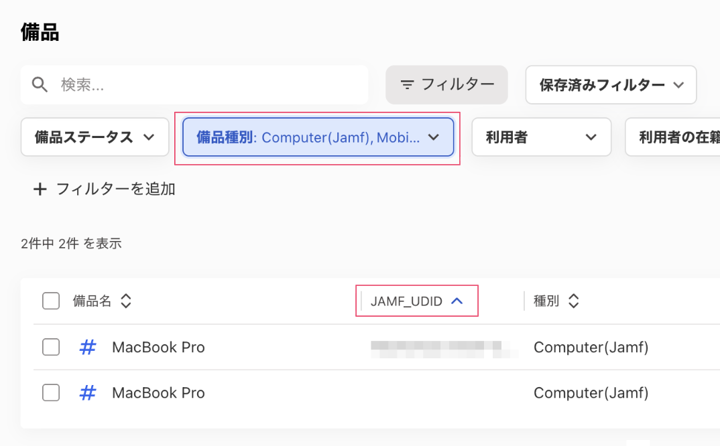This screenshot has width=720, height=446.
Task: Click the sort arrows beside 種別
Action: point(574,301)
